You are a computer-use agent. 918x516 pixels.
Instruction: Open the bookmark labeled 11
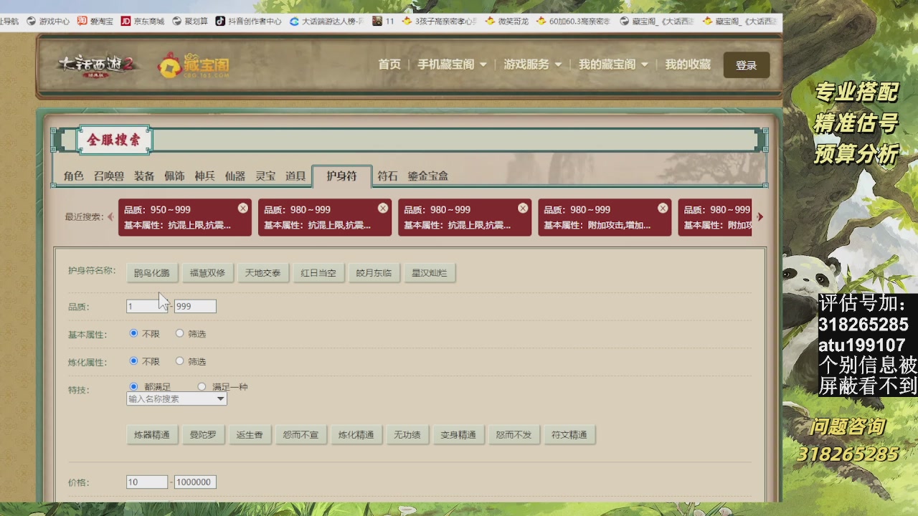point(384,21)
